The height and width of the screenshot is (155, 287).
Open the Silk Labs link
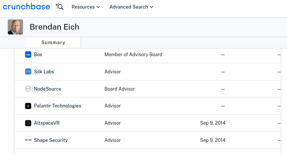[44, 72]
